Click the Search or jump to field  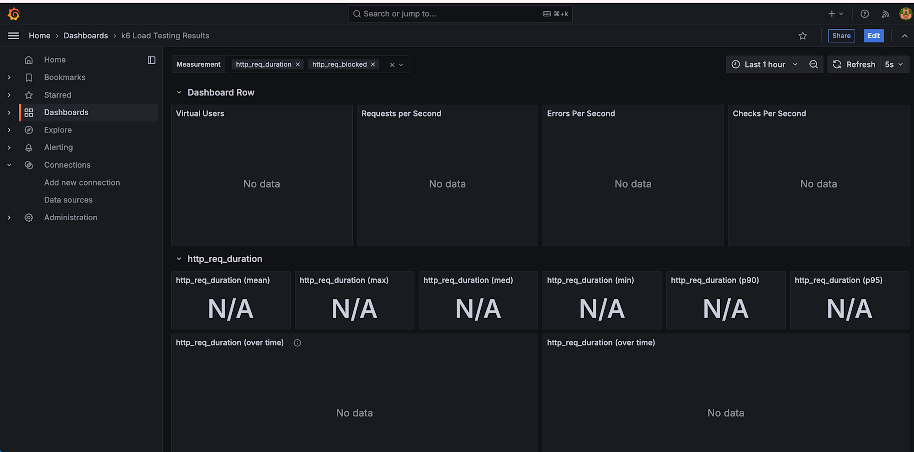pos(459,14)
